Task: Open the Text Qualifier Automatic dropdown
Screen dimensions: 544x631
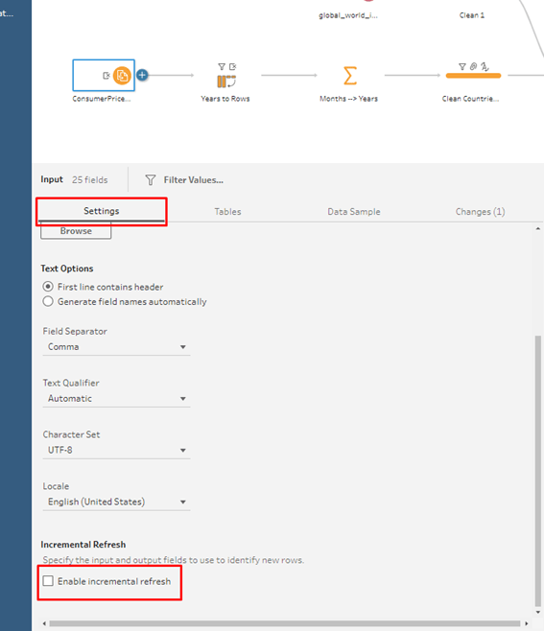Action: click(116, 398)
